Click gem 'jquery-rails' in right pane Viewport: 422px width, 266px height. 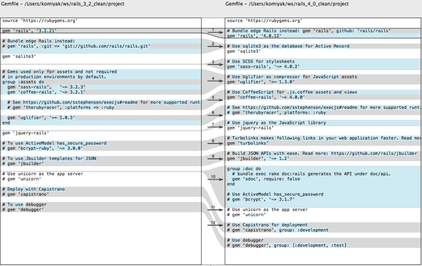click(x=250, y=128)
